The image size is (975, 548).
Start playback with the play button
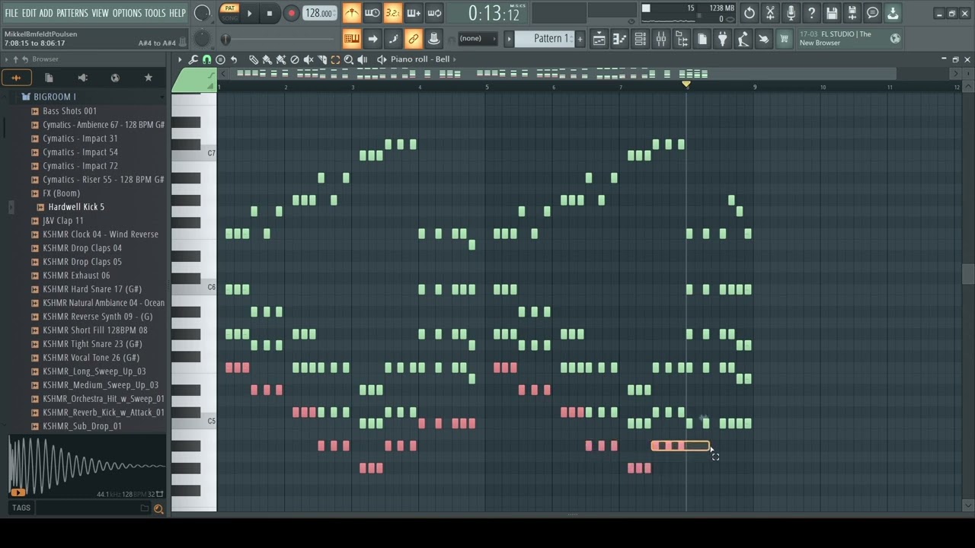(x=249, y=13)
